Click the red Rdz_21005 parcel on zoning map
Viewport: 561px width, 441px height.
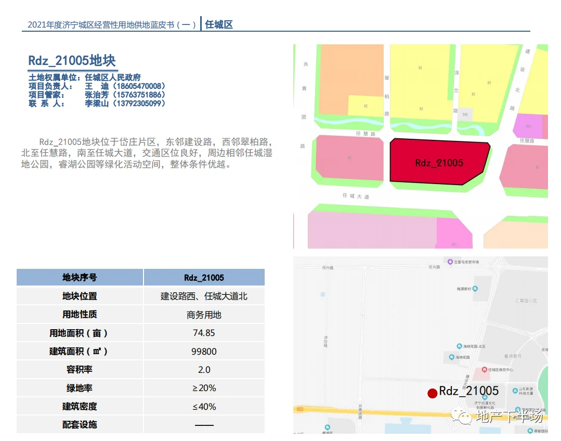click(439, 162)
